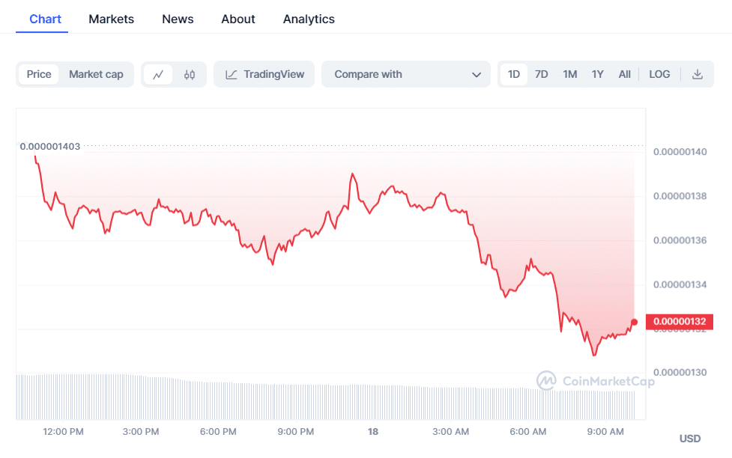Open the News tab
The height and width of the screenshot is (458, 732).
click(x=178, y=19)
